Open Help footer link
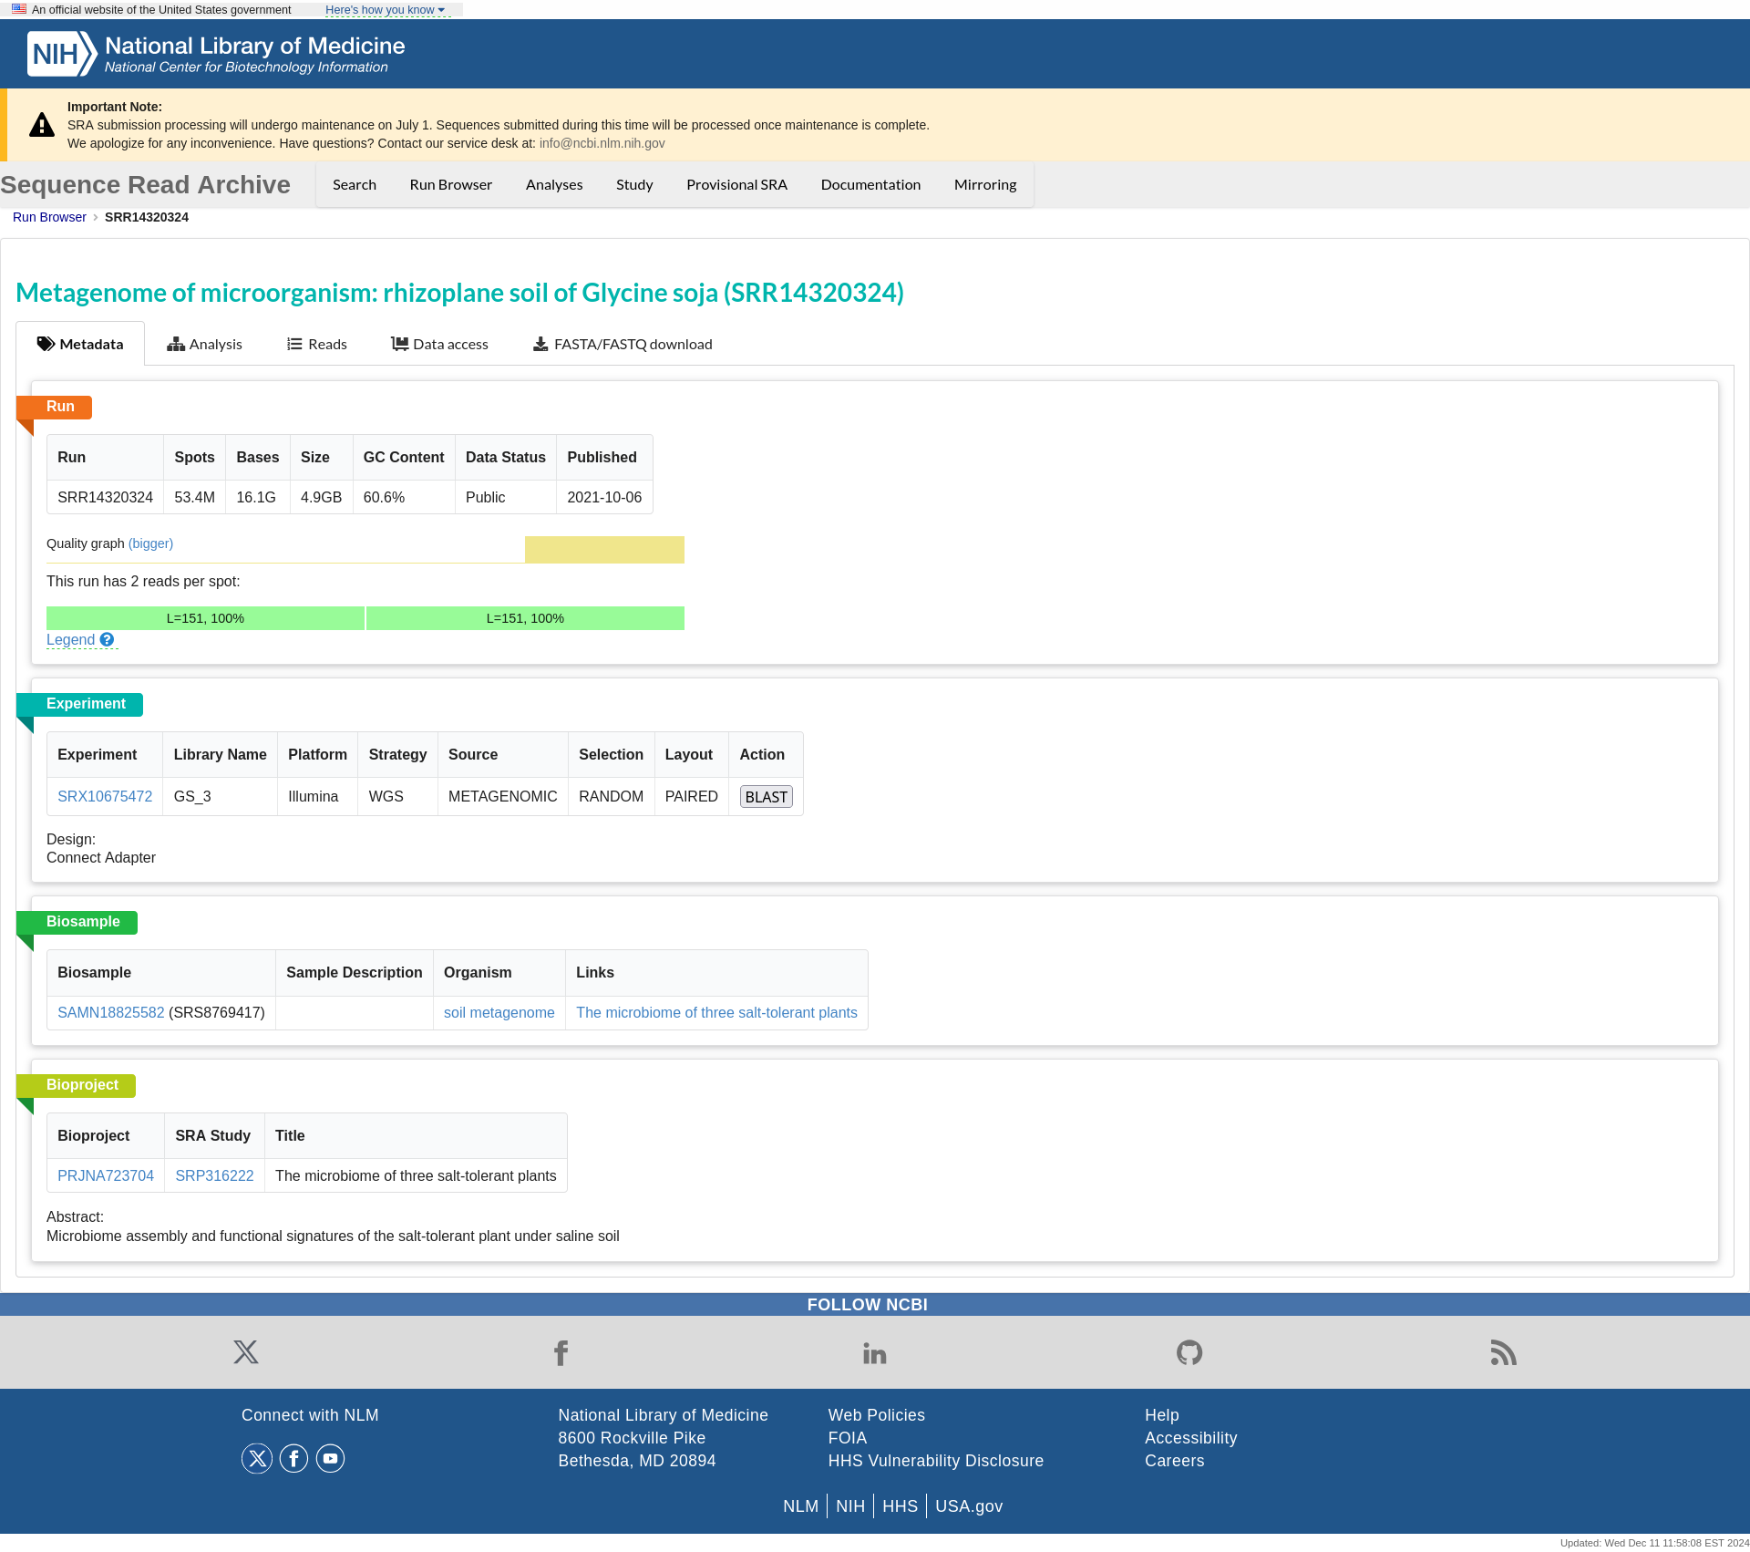This screenshot has height=1552, width=1750. pyautogui.click(x=1161, y=1415)
